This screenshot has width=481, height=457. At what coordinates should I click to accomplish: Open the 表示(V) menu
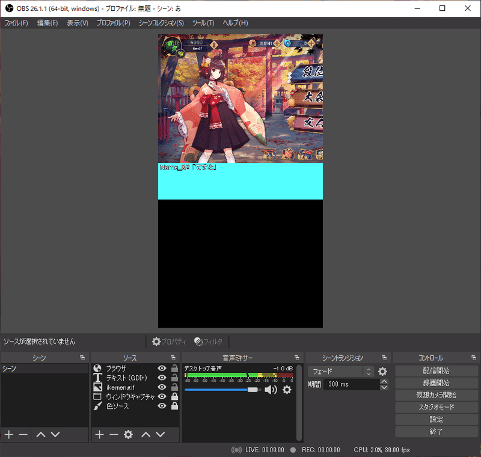click(x=78, y=23)
